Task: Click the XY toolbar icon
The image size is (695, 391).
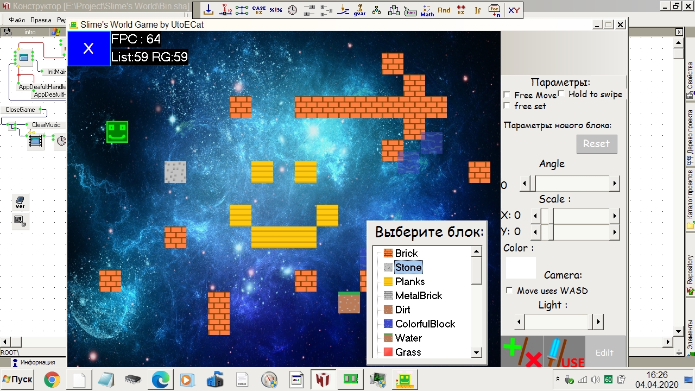Action: point(514,10)
